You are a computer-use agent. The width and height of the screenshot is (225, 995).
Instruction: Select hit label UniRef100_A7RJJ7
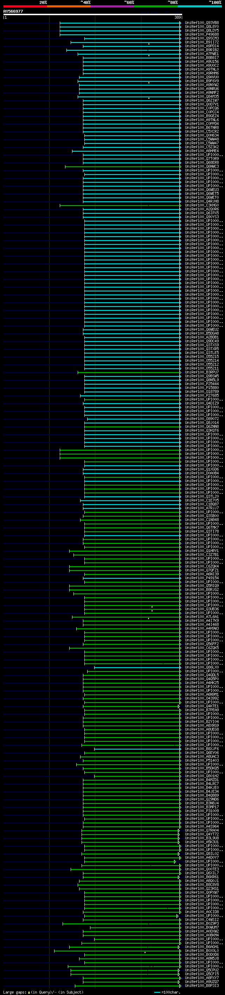201,508
